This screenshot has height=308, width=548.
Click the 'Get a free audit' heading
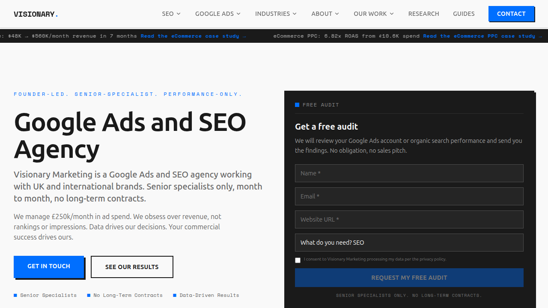click(x=326, y=127)
